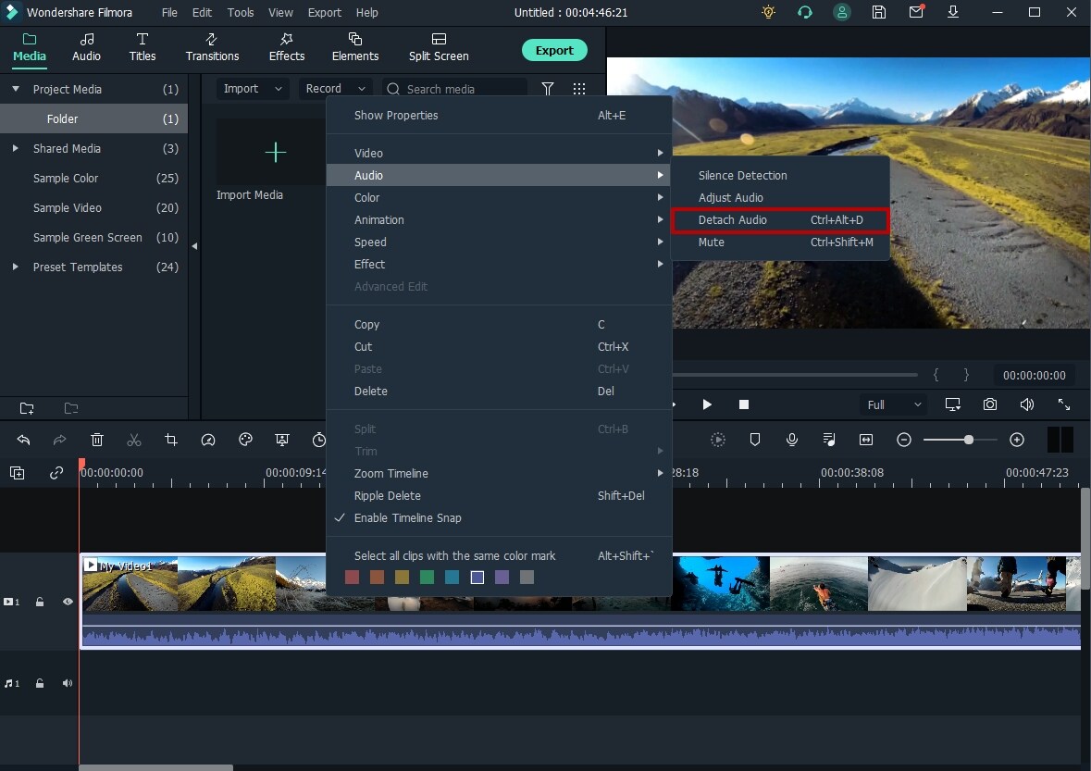Expand the Project Media tree
Screen dimensions: 1091x771
click(x=16, y=89)
